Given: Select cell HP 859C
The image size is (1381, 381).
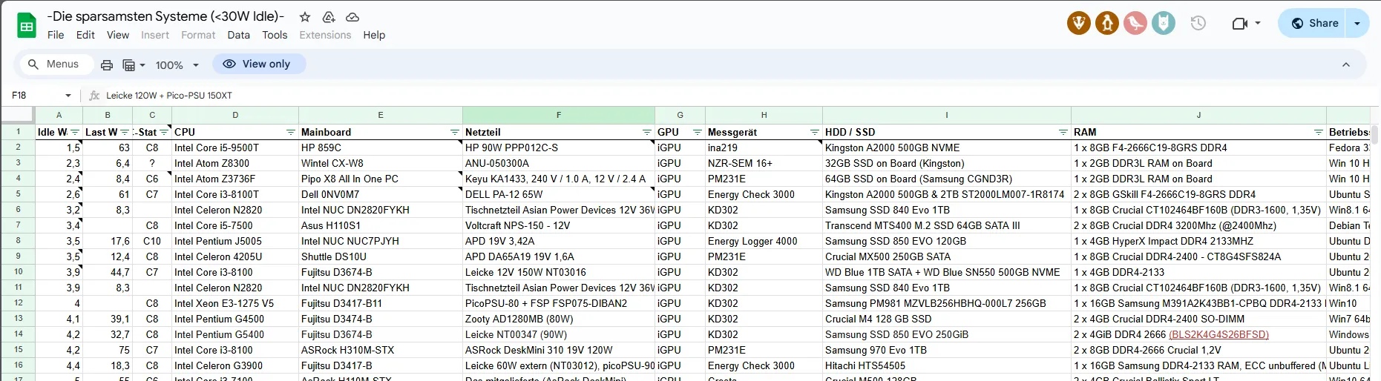Looking at the screenshot, I should coord(381,148).
